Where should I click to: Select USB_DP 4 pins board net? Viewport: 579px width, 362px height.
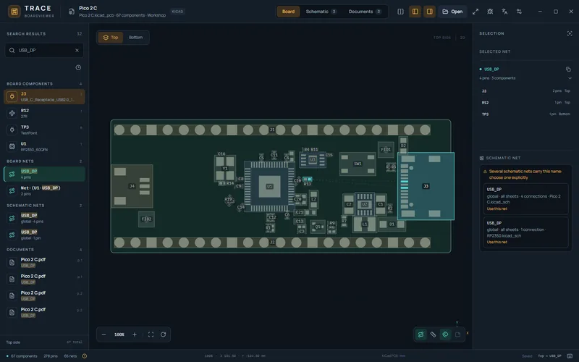pos(44,174)
